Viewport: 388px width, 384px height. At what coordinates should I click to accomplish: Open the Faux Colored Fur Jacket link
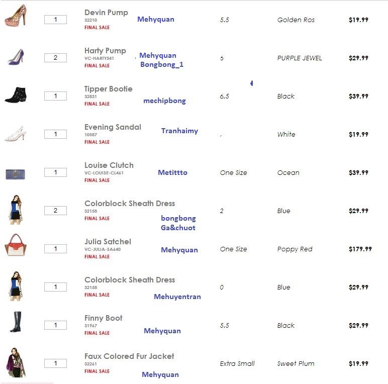click(x=129, y=356)
